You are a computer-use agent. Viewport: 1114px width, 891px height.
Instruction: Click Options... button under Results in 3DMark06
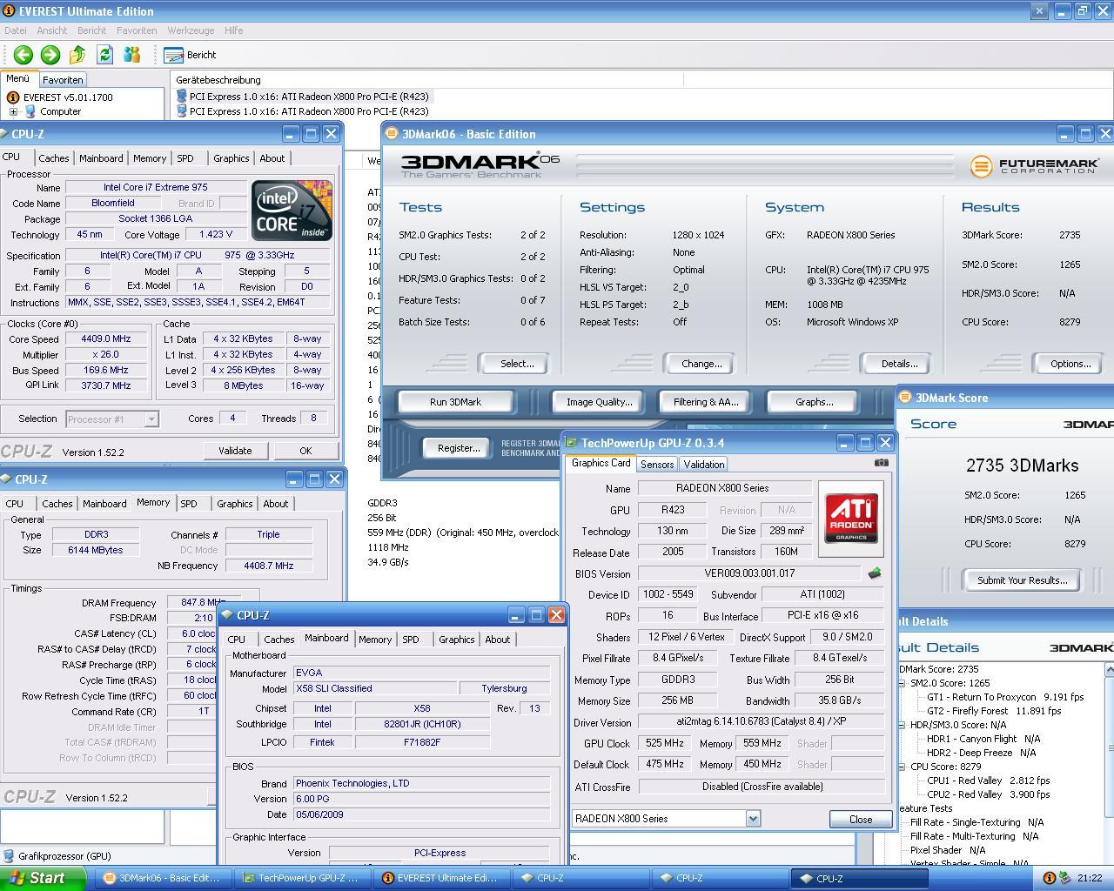coord(1070,364)
